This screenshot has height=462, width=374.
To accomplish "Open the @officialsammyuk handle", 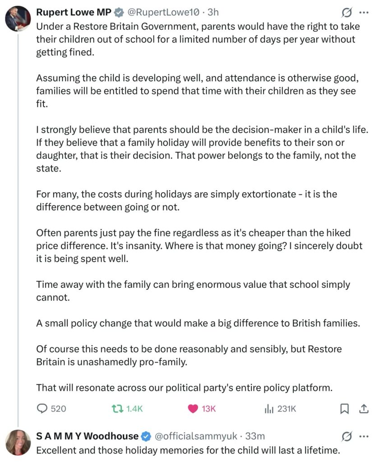I will click(196, 436).
